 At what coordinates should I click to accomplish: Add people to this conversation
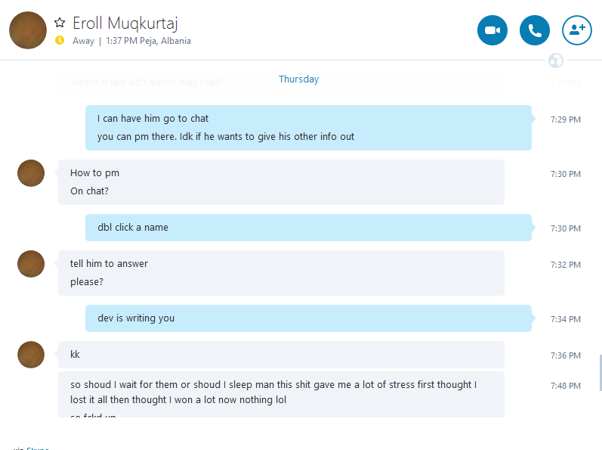[576, 30]
